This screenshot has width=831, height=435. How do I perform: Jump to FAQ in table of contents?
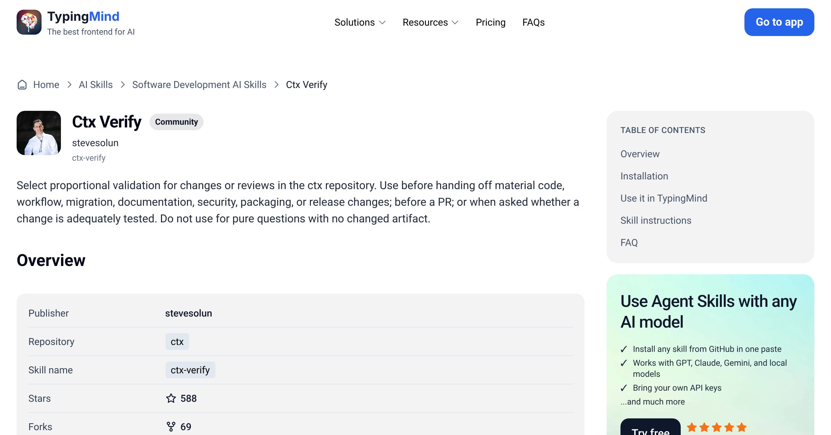[x=629, y=242]
